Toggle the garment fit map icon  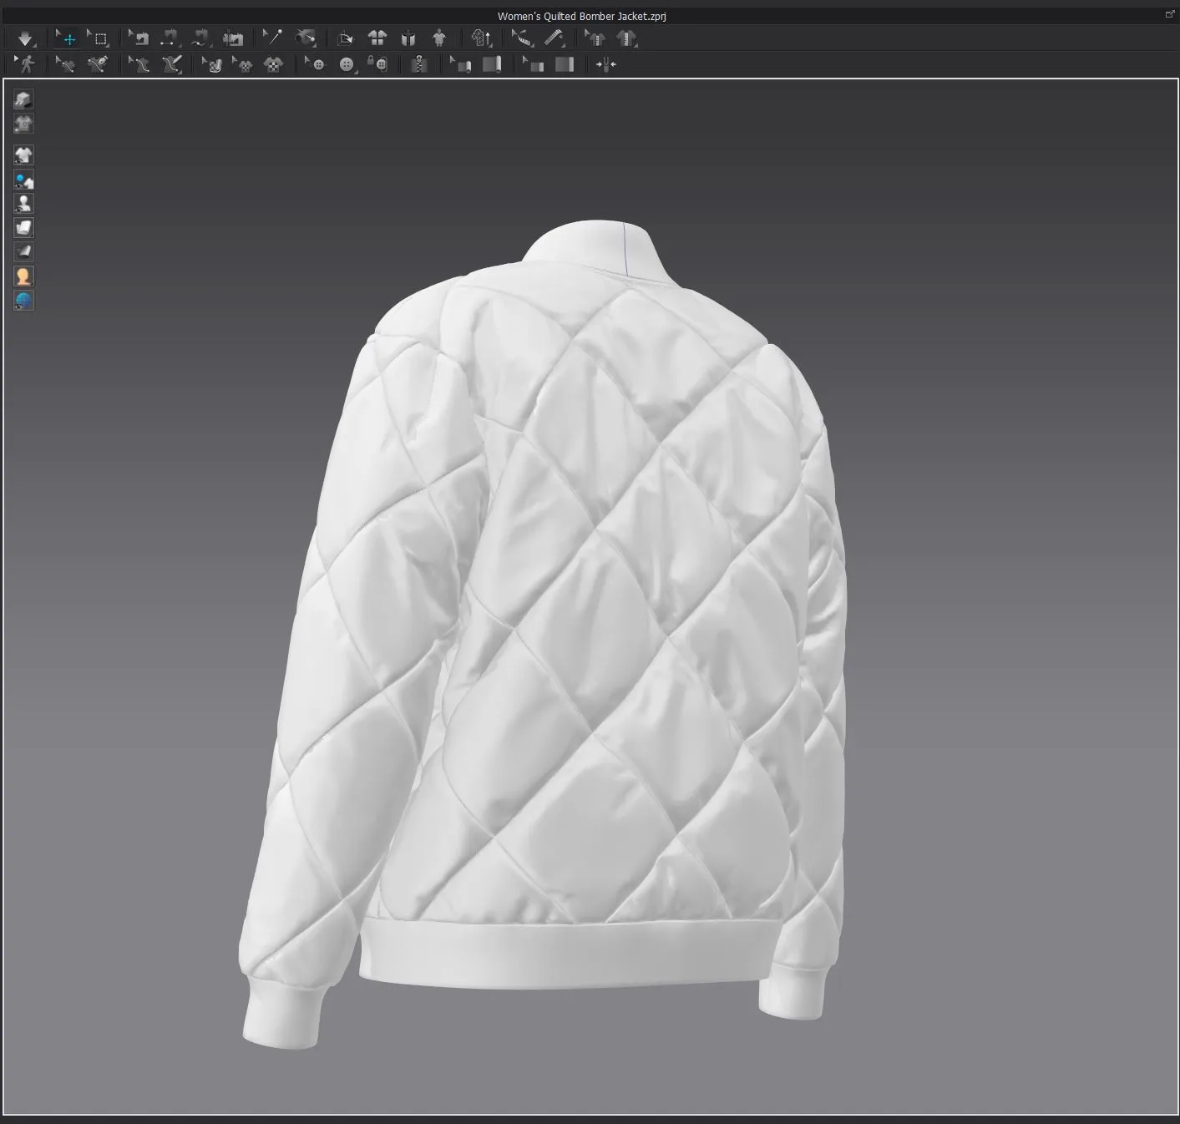coord(23,124)
